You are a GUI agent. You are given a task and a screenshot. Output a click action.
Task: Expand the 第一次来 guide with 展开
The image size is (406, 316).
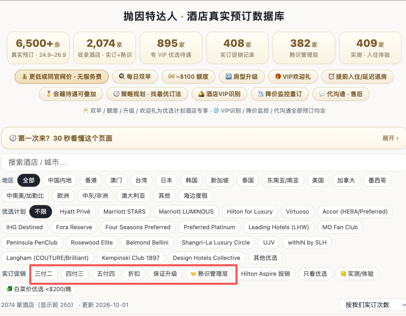[x=391, y=138]
